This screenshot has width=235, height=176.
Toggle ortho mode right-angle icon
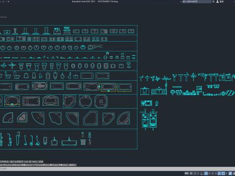[202, 174]
